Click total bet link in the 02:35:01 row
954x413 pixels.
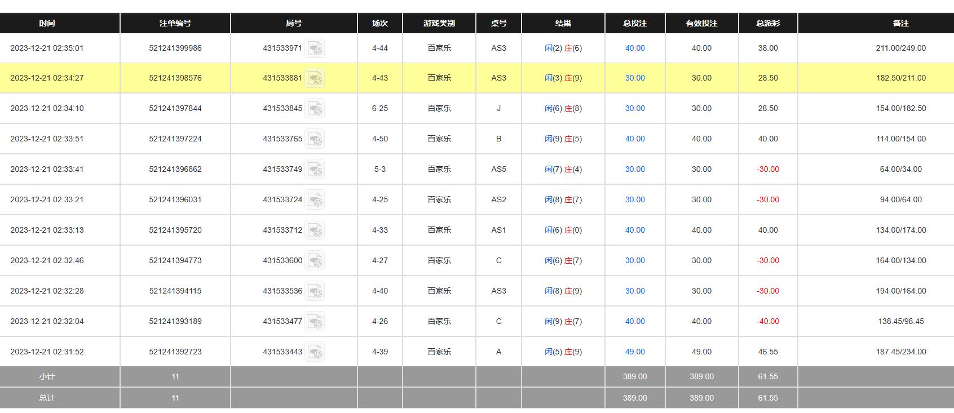coord(635,48)
